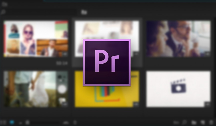Click the New Item icon beside the folder
Viewport: 216px width, 126px height.
coord(203,122)
